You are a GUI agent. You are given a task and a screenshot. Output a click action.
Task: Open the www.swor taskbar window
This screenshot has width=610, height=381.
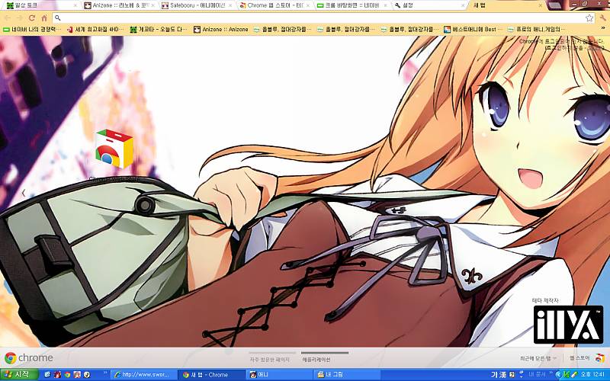point(143,374)
